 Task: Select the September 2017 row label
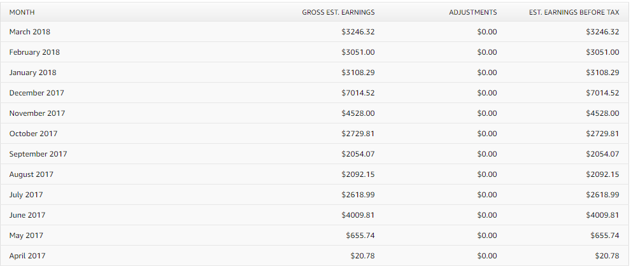click(x=38, y=154)
